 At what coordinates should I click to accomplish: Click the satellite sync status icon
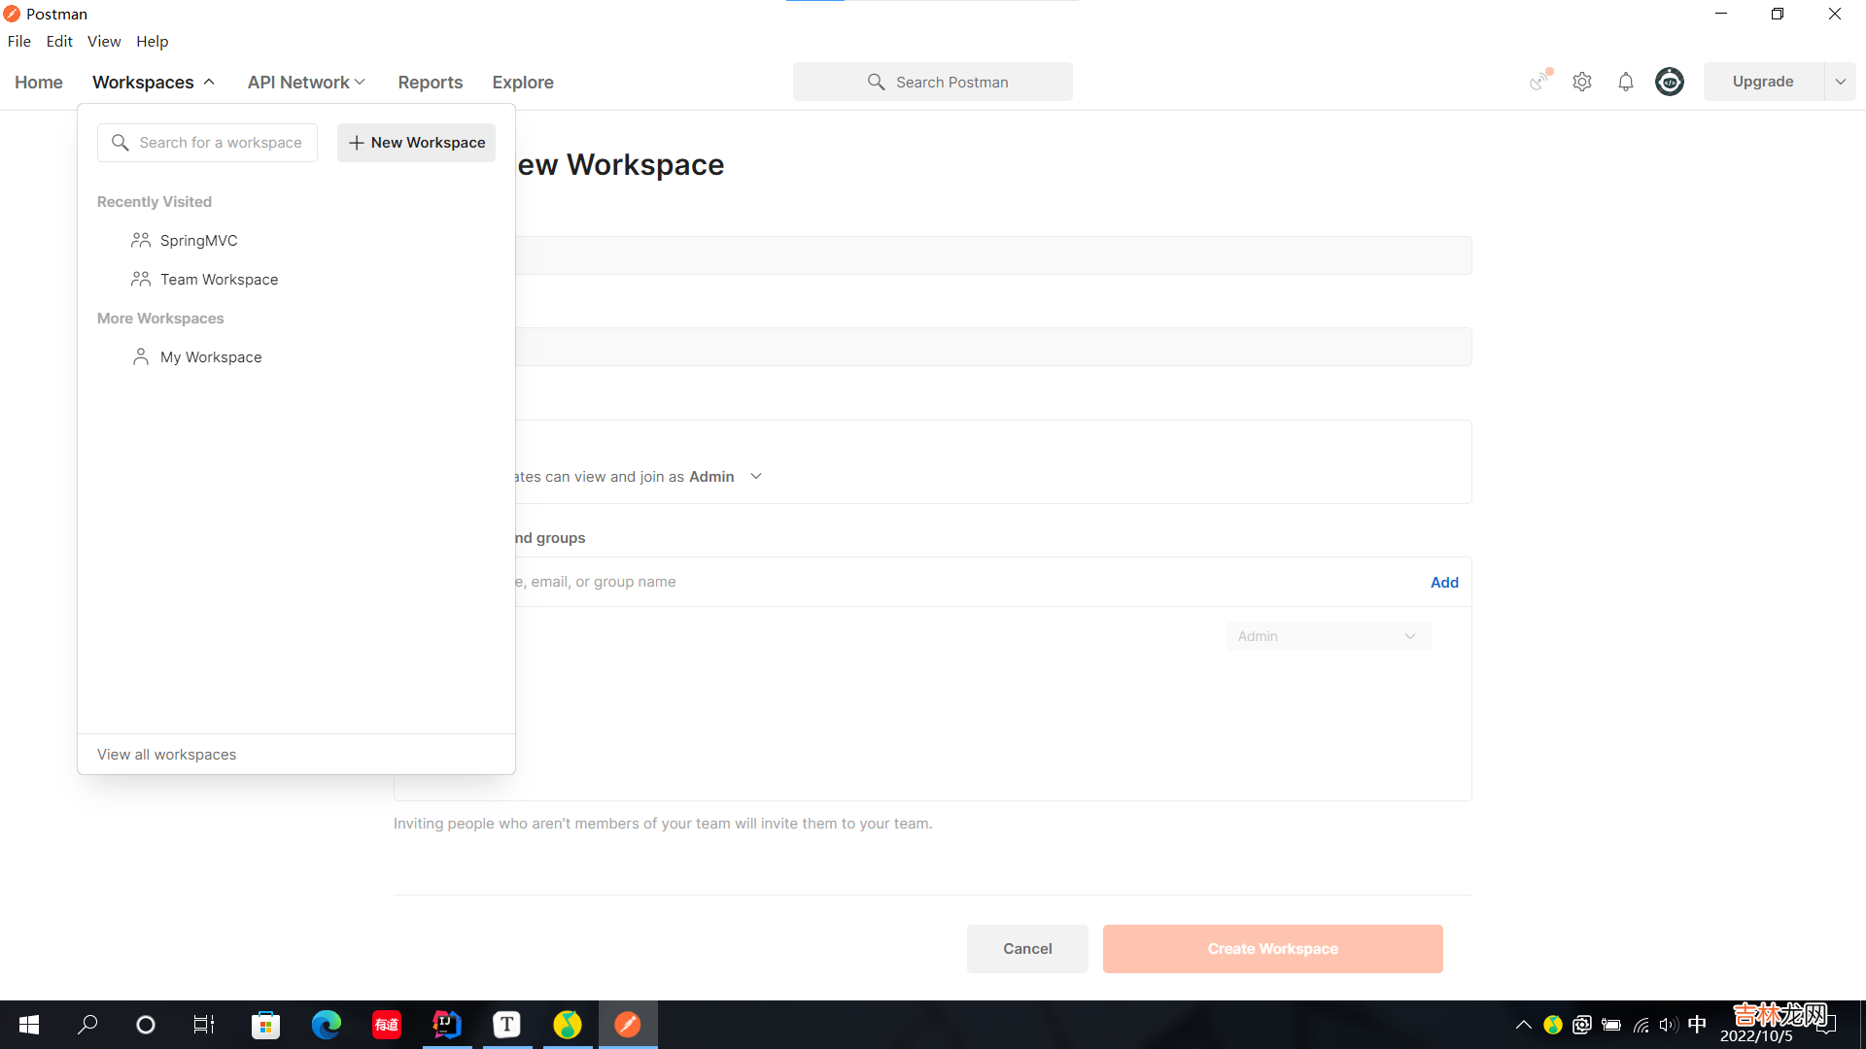pyautogui.click(x=1539, y=82)
